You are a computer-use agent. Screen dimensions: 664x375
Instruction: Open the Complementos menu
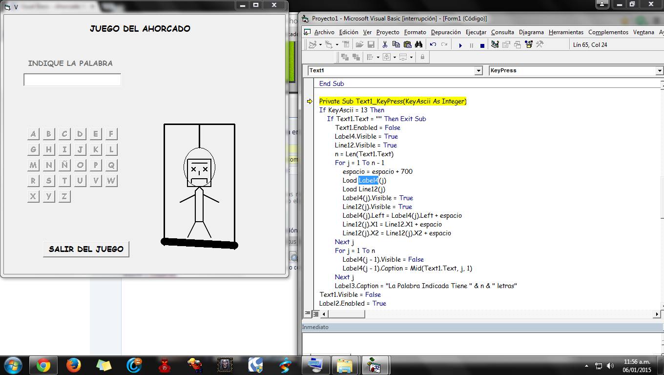pos(608,32)
